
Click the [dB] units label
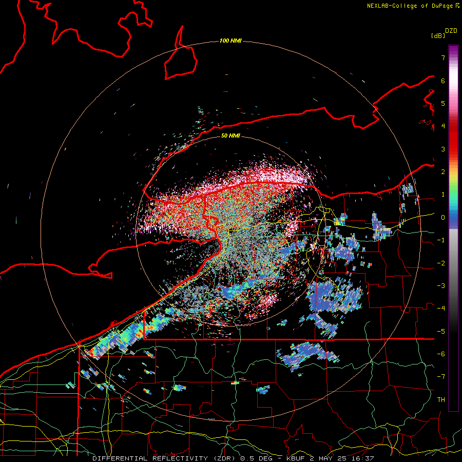click(438, 35)
